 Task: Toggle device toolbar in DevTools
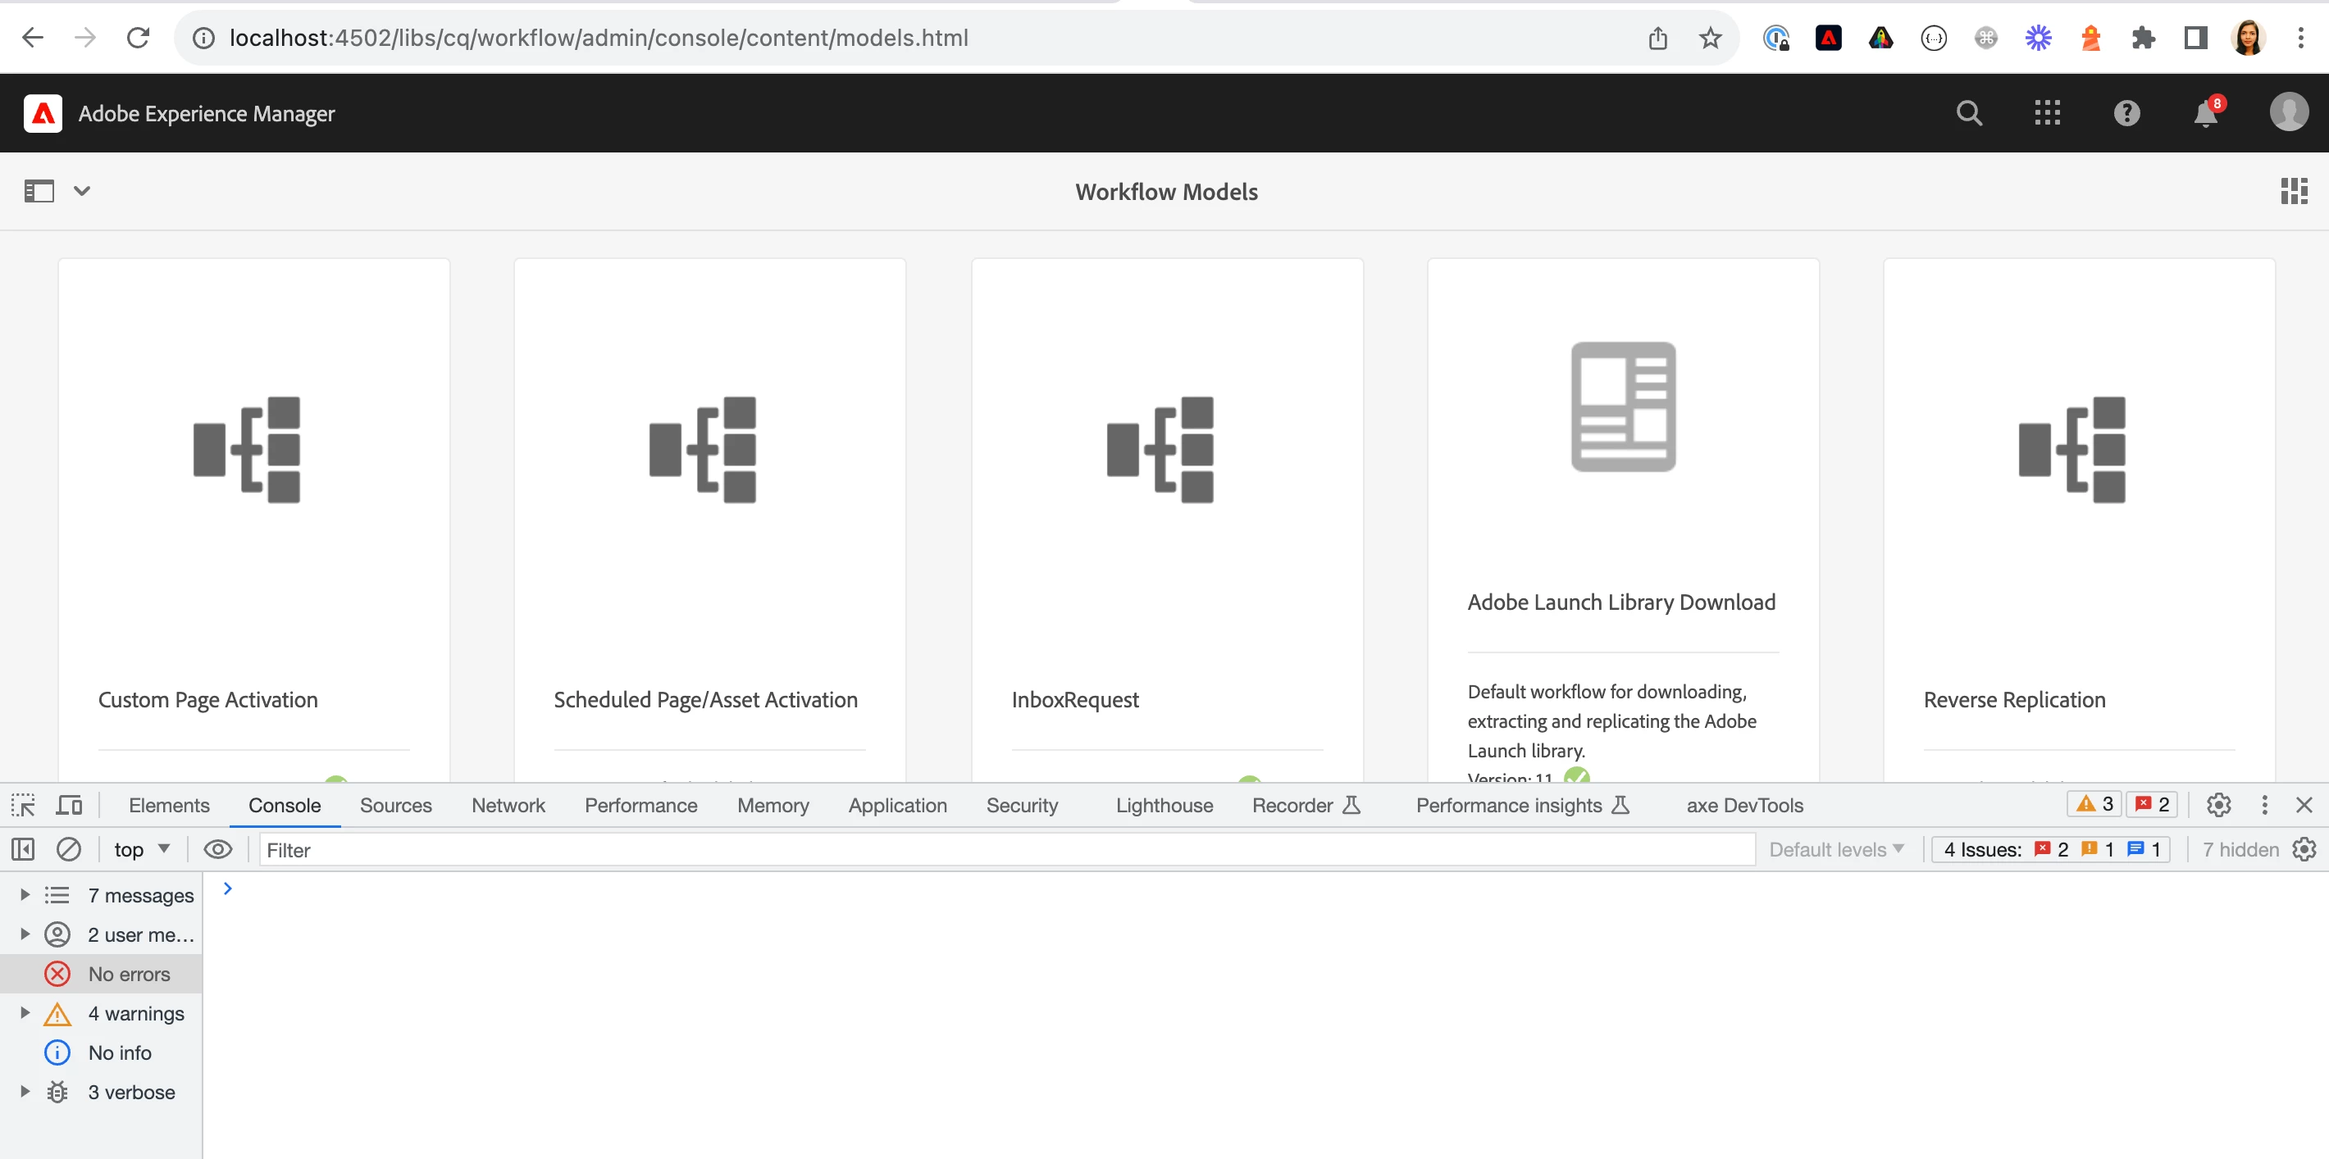coord(70,805)
